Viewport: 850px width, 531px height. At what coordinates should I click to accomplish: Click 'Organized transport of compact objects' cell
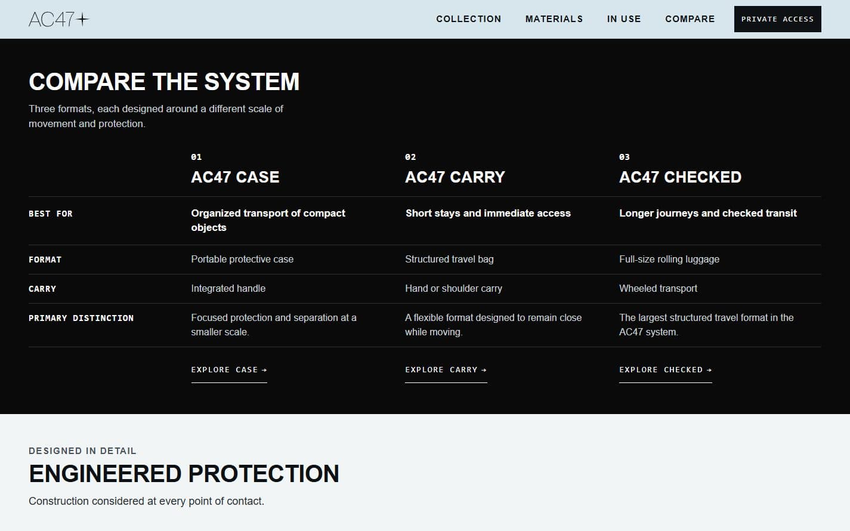(x=268, y=220)
